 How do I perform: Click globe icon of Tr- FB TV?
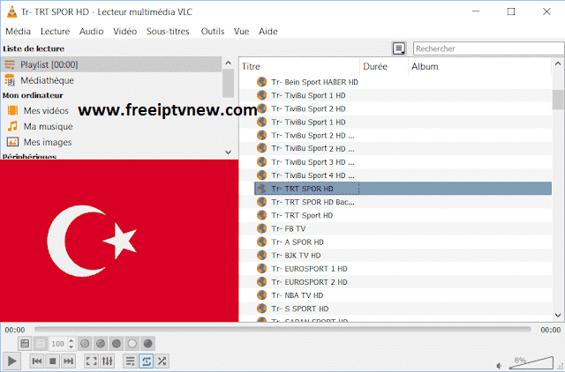tap(261, 228)
